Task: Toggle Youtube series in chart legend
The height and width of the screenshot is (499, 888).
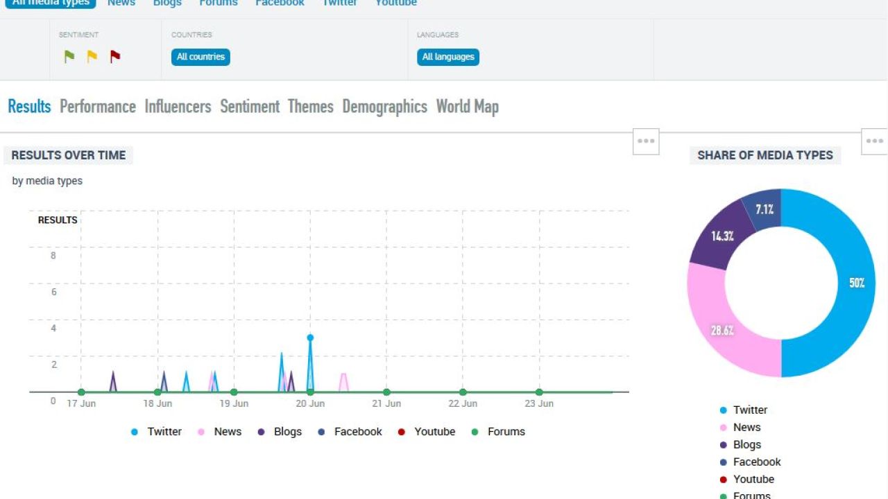Action: (x=427, y=432)
